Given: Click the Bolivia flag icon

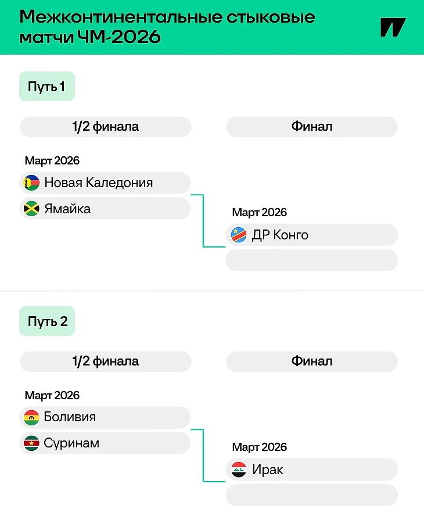Looking at the screenshot, I should click(x=31, y=417).
